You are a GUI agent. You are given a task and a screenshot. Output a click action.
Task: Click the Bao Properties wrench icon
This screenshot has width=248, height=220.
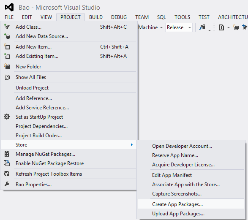(x=7, y=184)
